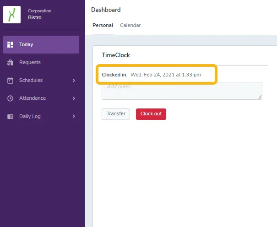Click the Requests briefcase icon
277x227 pixels.
(10, 63)
